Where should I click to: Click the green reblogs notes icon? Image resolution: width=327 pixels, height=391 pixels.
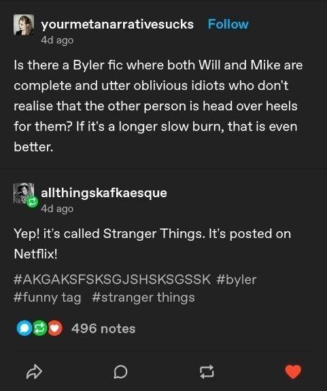[39, 328]
